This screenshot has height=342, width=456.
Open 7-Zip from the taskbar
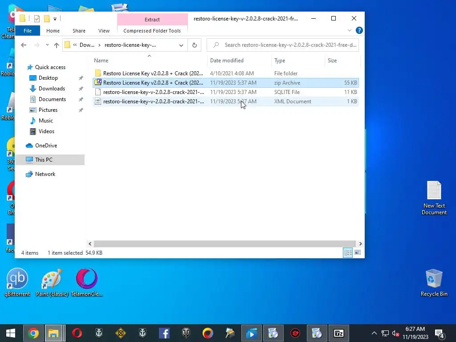tap(339, 333)
